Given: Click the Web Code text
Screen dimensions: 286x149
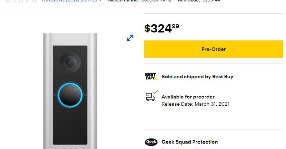Looking at the screenshot, I should [198, 1].
